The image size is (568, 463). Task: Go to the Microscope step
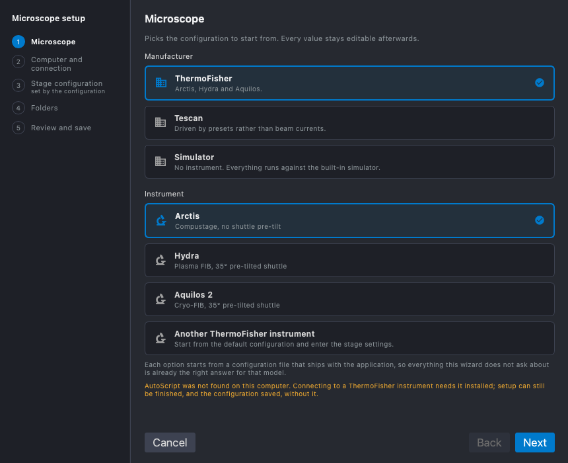click(53, 42)
